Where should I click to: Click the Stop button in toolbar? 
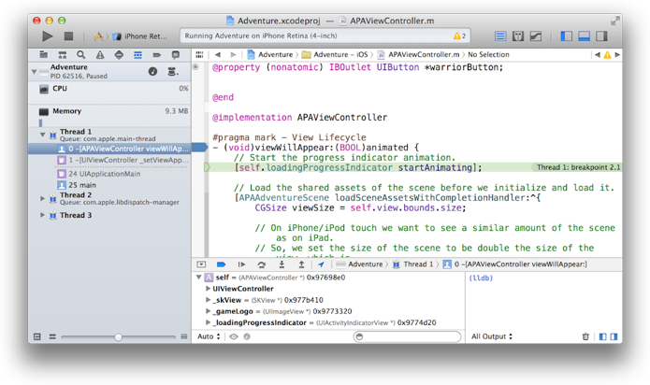coord(69,36)
